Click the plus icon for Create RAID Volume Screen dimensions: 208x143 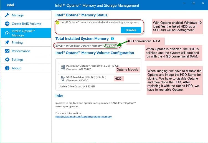tap(7, 24)
